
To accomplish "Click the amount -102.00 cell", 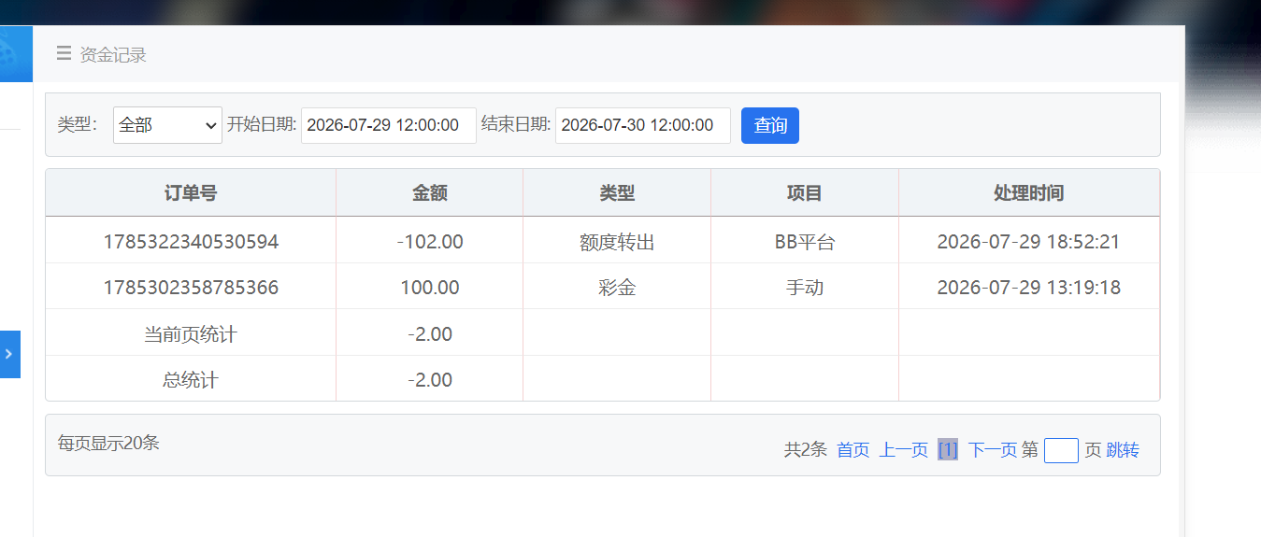I will point(430,242).
